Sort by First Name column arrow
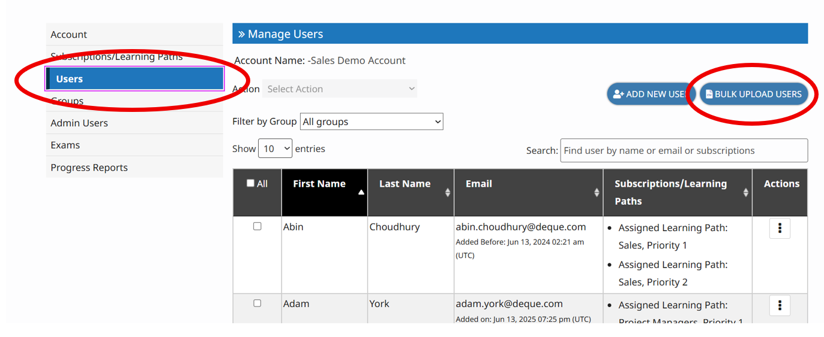The width and height of the screenshot is (824, 337). pyautogui.click(x=361, y=192)
